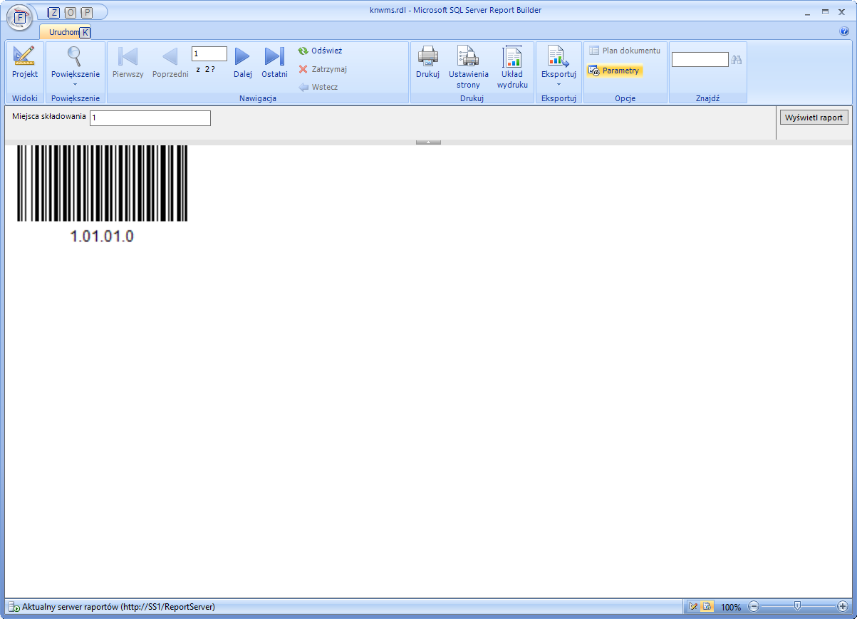Go back with Wstecz
Screen dimensions: 857x619
[x=318, y=87]
